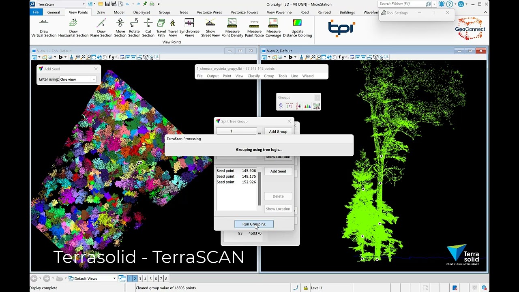Open the File backstage tab

pyautogui.click(x=36, y=12)
